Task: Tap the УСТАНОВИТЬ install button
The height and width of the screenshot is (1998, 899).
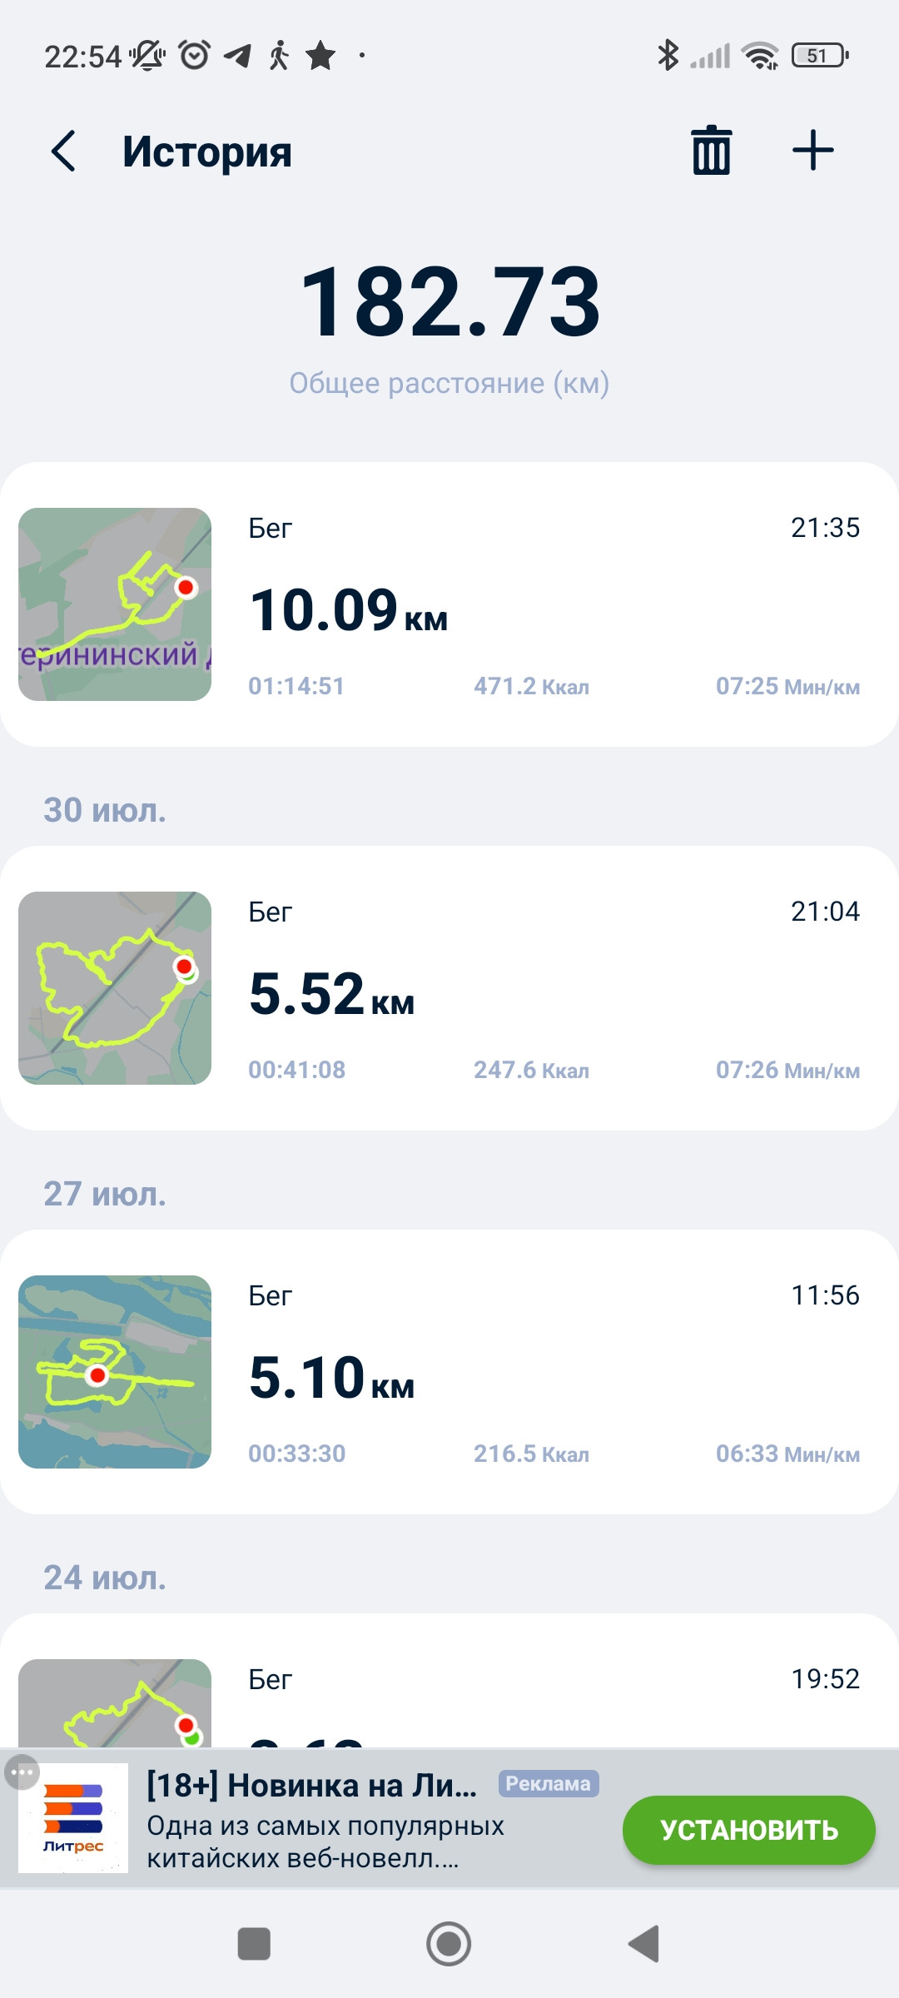Action: tap(748, 1830)
